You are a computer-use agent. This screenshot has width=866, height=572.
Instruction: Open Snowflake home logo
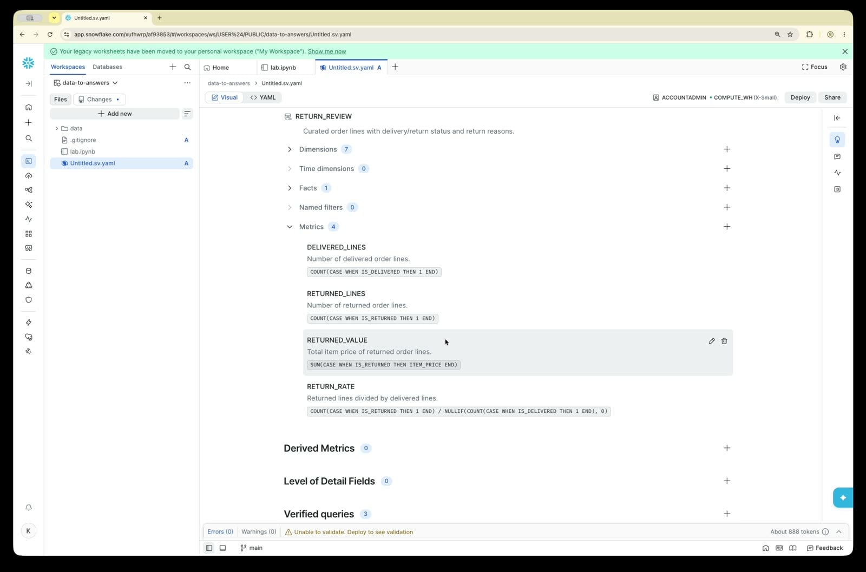tap(28, 63)
